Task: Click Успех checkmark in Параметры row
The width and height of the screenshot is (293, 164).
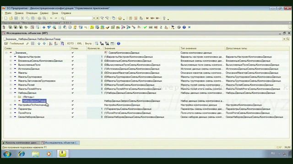Action: click(x=72, y=109)
